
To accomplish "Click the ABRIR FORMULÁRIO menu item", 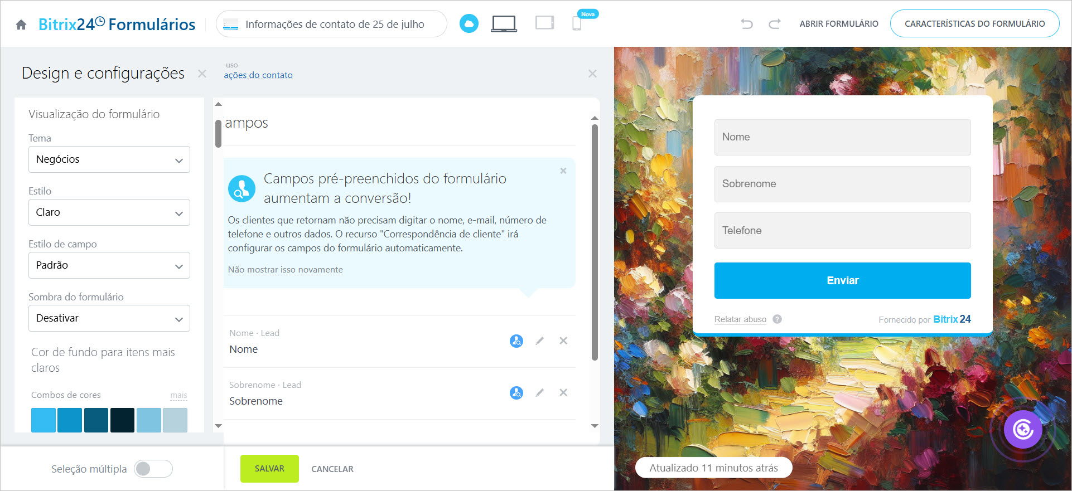I will click(839, 23).
